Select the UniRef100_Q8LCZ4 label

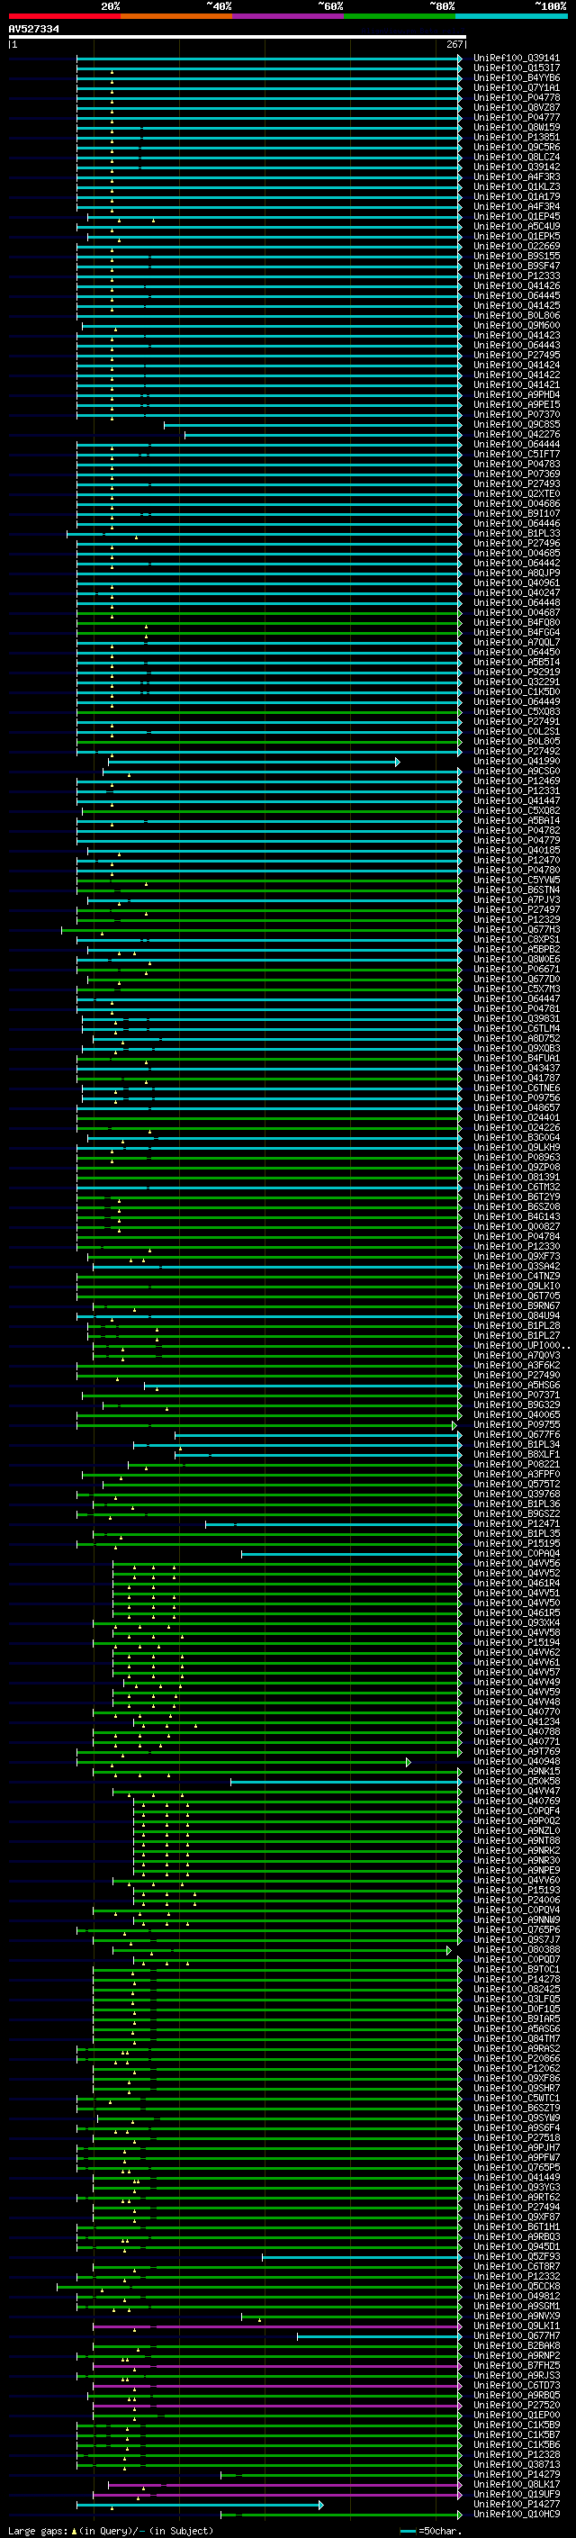[x=517, y=157]
